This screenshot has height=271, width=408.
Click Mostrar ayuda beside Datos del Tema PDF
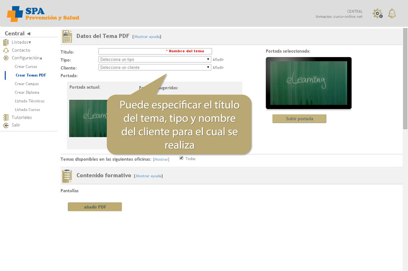coord(147,37)
